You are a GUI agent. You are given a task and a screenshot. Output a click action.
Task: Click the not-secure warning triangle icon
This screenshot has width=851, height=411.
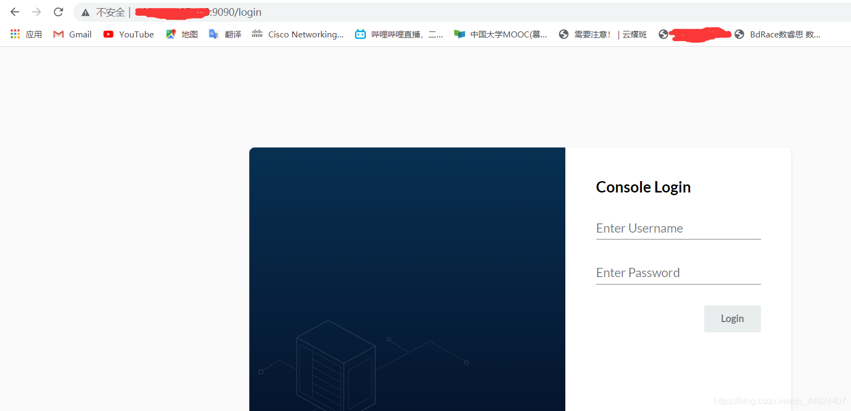coord(86,12)
